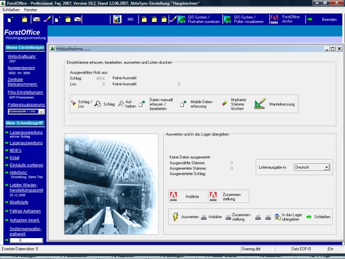Print the Zusammenstellung via printer icon
The height and width of the screenshot is (259, 345).
point(238,217)
